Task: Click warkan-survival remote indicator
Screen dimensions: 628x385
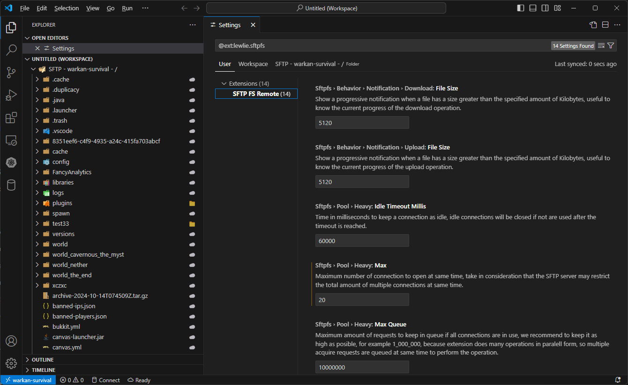Action: (28, 380)
